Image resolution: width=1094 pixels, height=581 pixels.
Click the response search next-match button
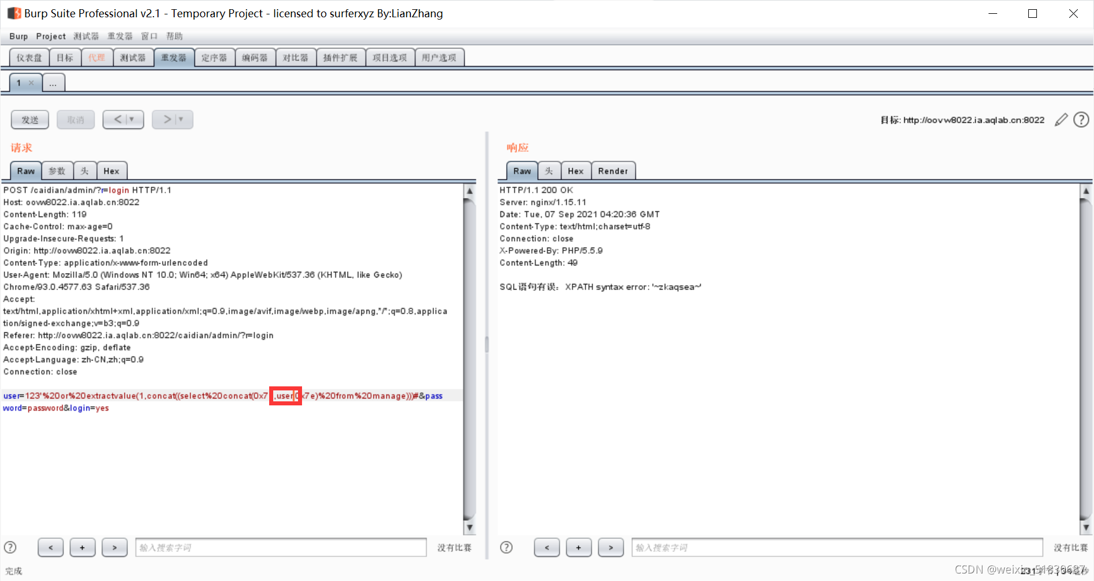(x=611, y=548)
